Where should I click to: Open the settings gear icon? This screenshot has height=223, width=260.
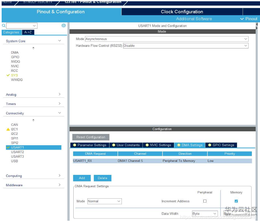tap(64, 25)
